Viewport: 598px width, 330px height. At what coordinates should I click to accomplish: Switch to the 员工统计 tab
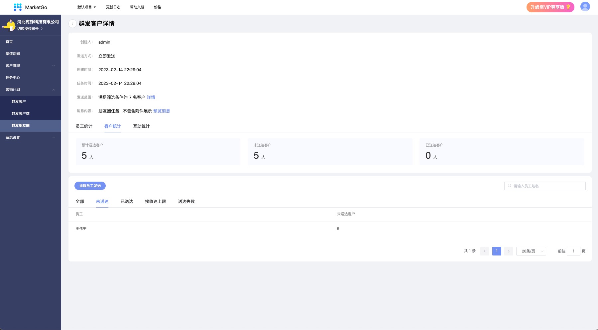pyautogui.click(x=84, y=126)
